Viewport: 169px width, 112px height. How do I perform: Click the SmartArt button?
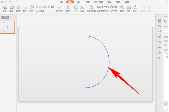point(41,7)
